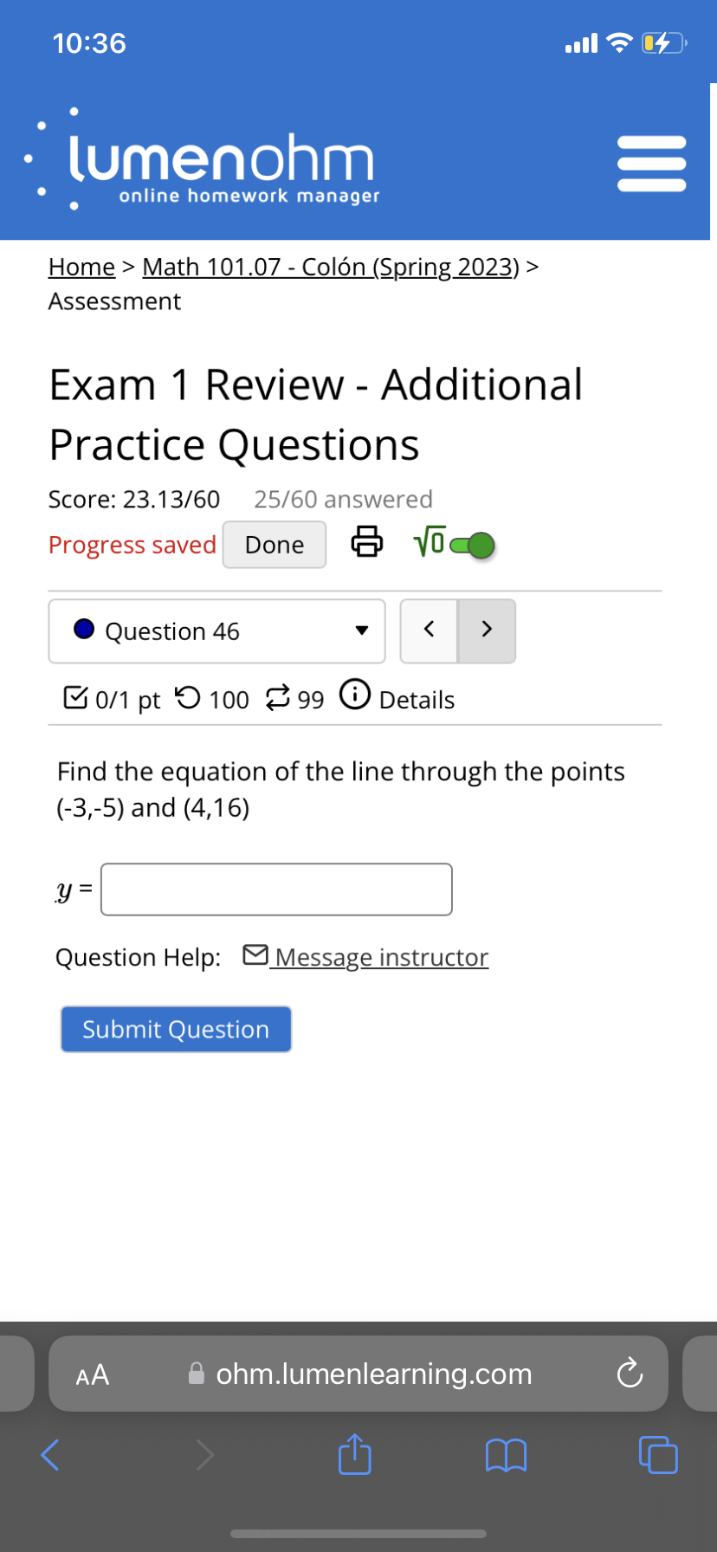This screenshot has width=717, height=1552.
Task: Toggle the math preview switch beside √0
Action: (473, 544)
